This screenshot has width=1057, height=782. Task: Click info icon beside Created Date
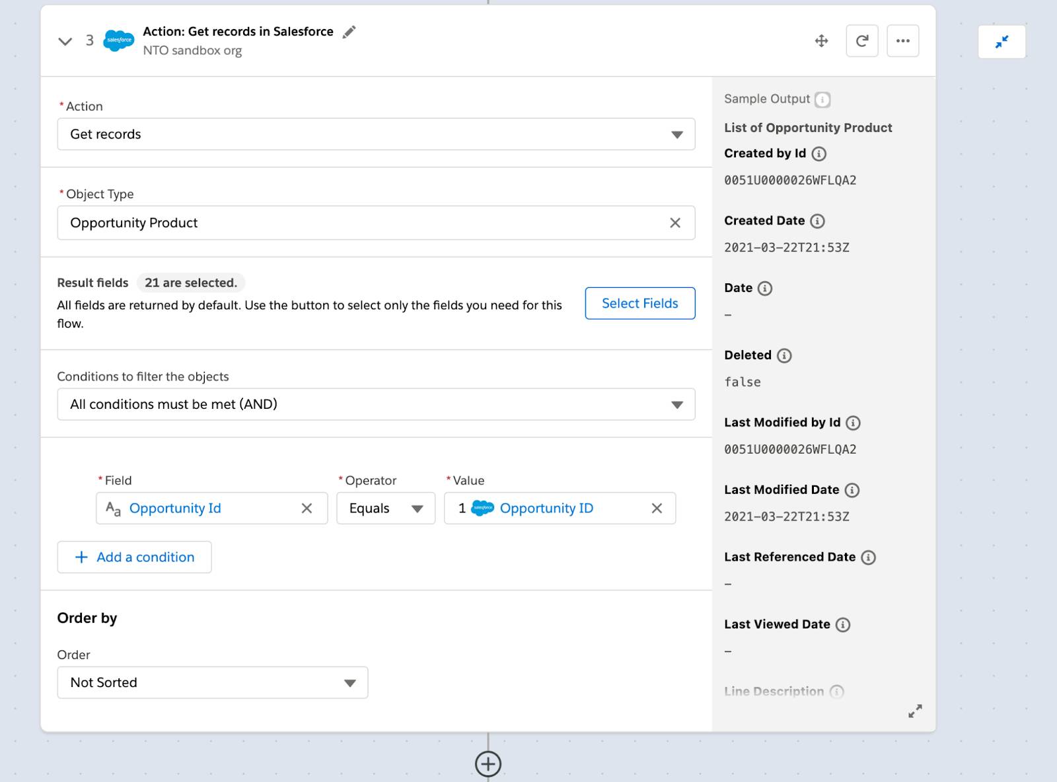(x=818, y=221)
